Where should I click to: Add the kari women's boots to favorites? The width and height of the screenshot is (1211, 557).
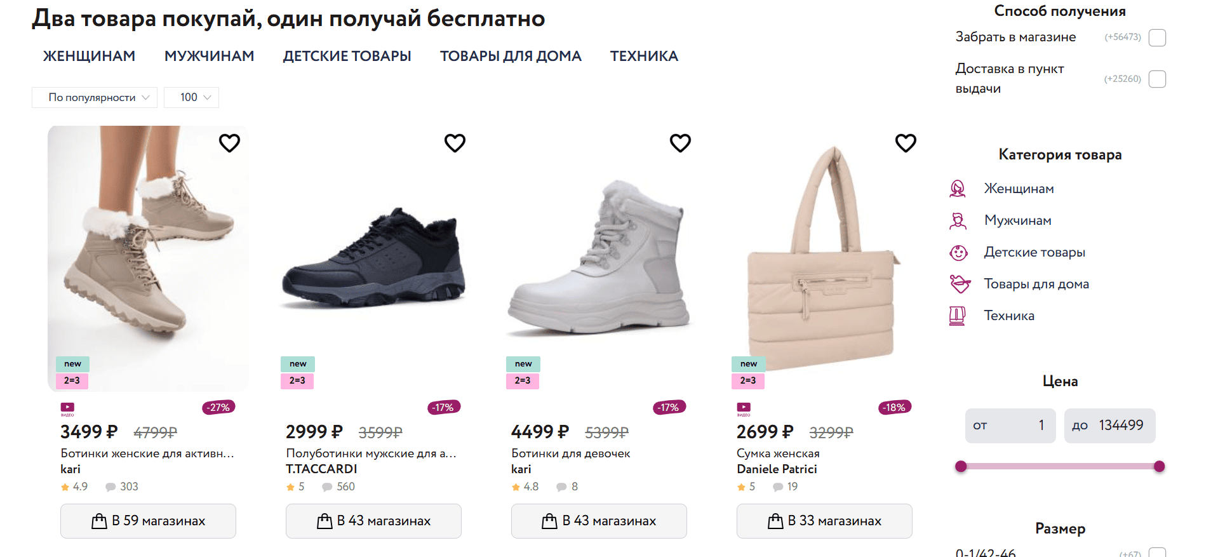click(x=229, y=143)
